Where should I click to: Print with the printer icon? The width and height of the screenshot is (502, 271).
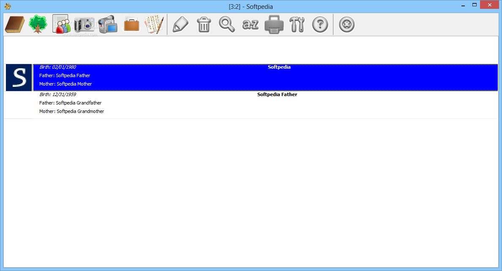coord(274,24)
